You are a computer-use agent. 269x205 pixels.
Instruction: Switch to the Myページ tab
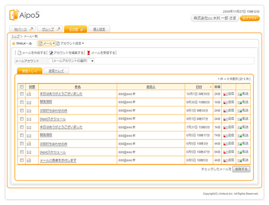(x=23, y=29)
